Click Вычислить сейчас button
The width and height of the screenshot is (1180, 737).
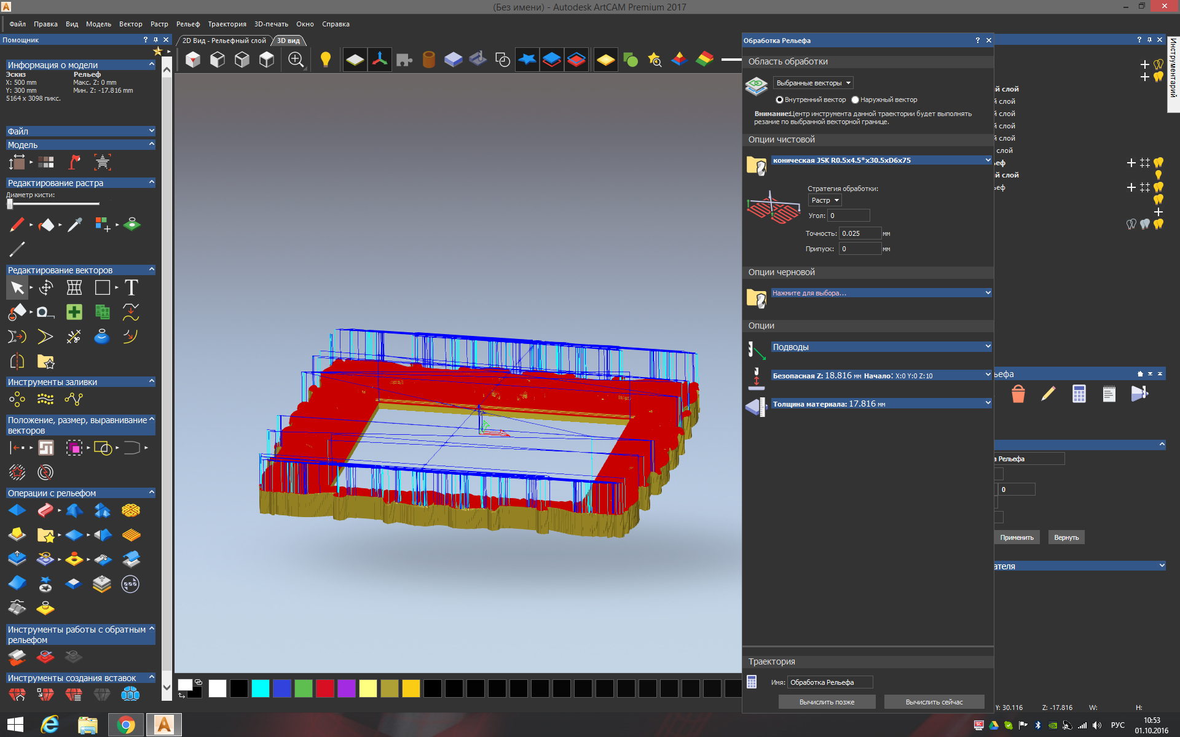934,702
